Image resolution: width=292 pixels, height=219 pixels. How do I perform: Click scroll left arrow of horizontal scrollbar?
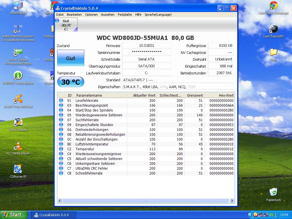60,200
